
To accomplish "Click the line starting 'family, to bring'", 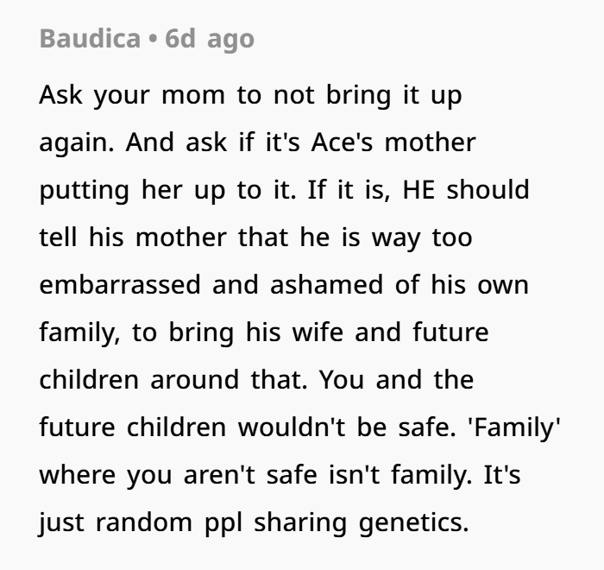I will click(x=263, y=332).
